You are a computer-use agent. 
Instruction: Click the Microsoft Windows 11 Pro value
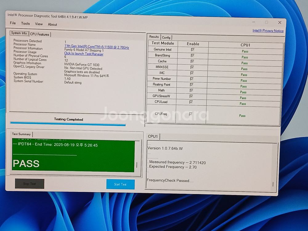click(x=87, y=76)
